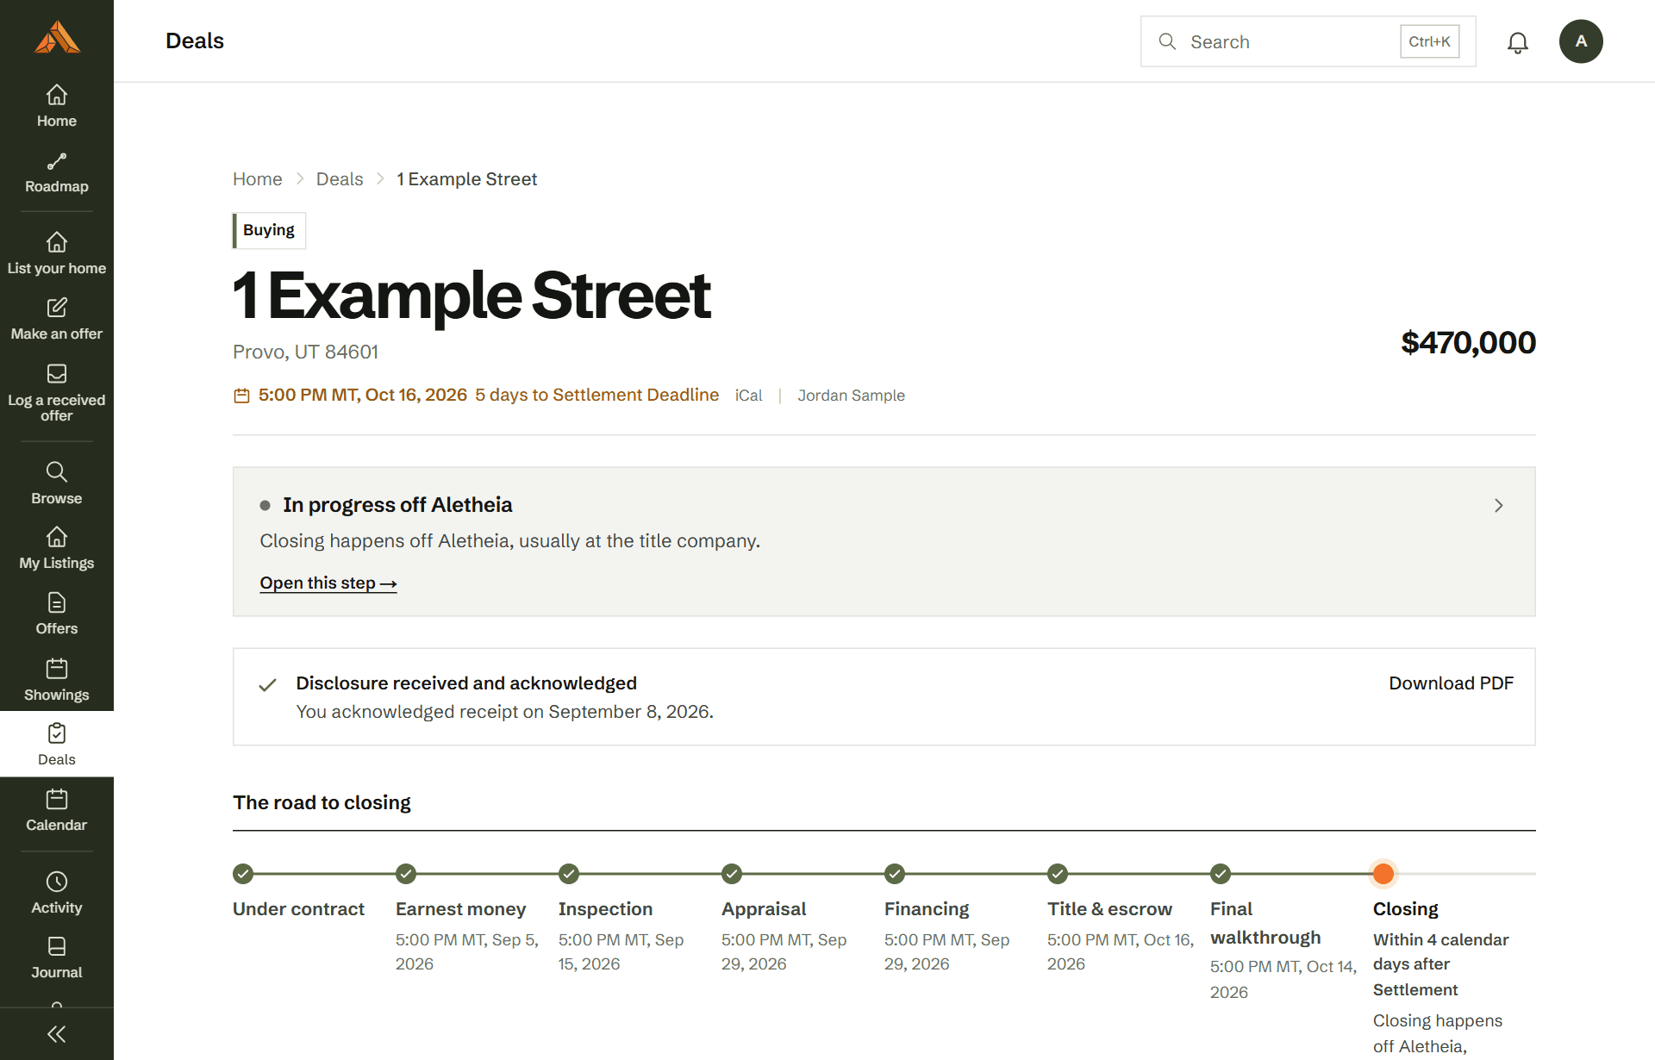
Task: Download the disclosure PDF
Action: pyautogui.click(x=1451, y=683)
